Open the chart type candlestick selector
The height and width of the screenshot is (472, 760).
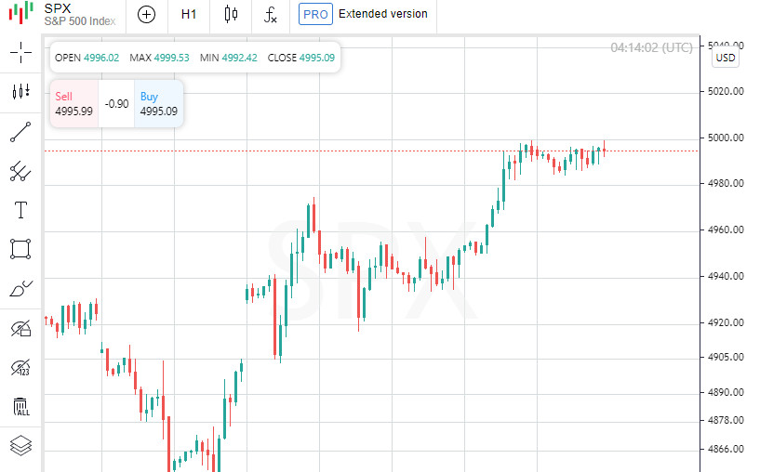pyautogui.click(x=231, y=14)
